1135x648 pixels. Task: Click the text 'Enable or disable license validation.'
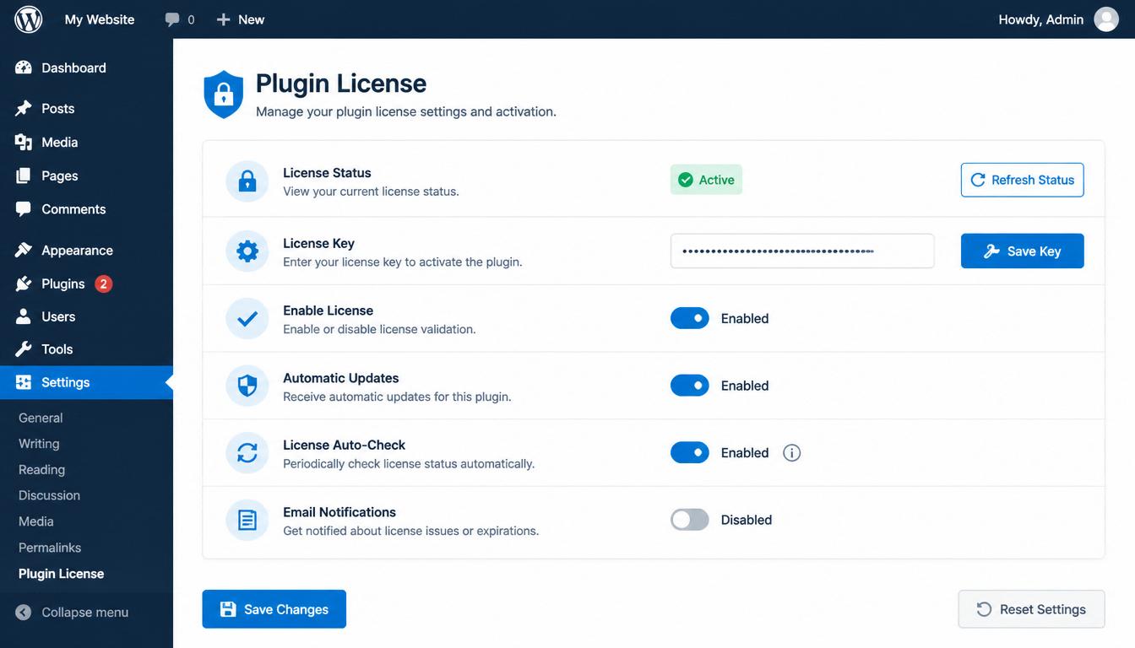pyautogui.click(x=379, y=329)
